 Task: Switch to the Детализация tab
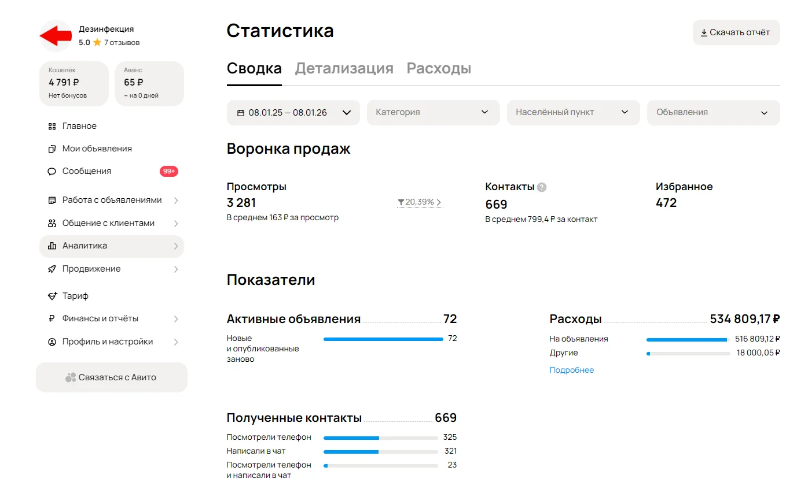(344, 68)
